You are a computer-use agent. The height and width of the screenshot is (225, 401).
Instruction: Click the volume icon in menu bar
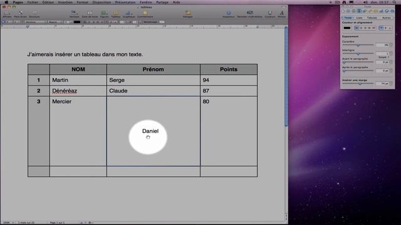click(x=365, y=2)
